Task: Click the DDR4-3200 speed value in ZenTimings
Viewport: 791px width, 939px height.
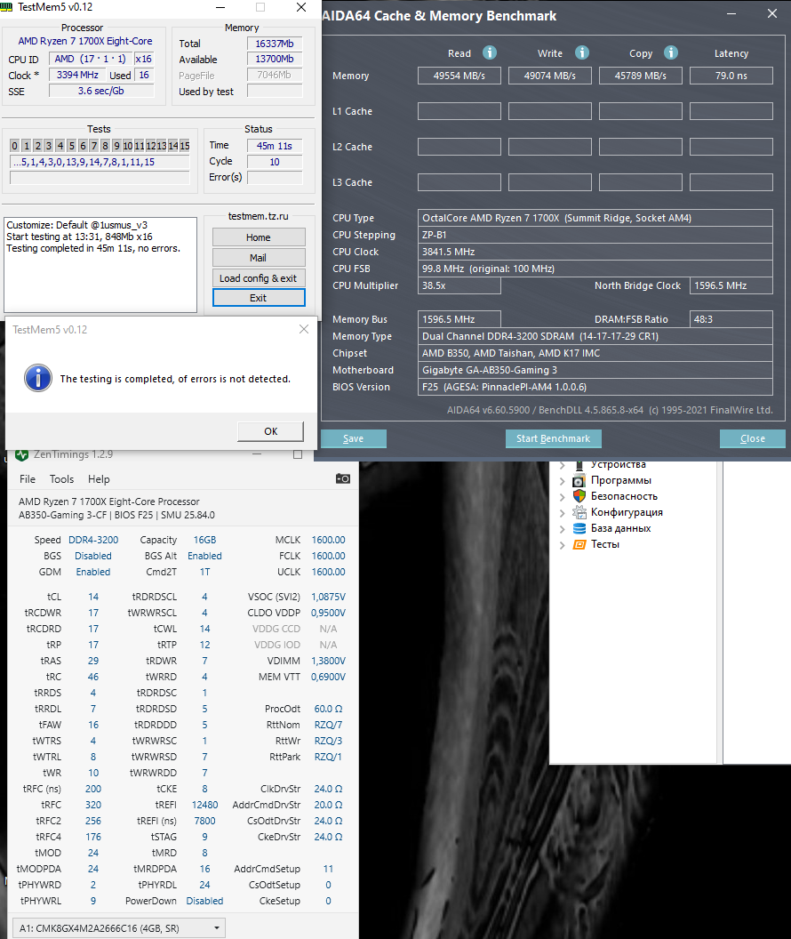Action: (x=93, y=540)
